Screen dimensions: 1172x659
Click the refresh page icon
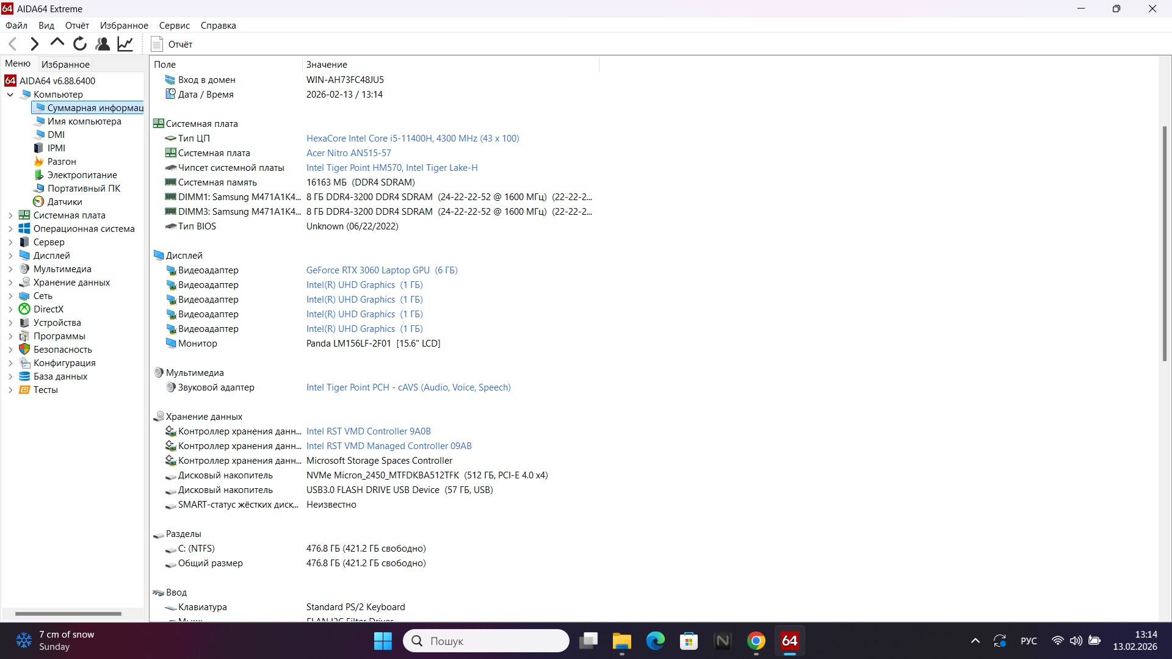pyautogui.click(x=79, y=43)
